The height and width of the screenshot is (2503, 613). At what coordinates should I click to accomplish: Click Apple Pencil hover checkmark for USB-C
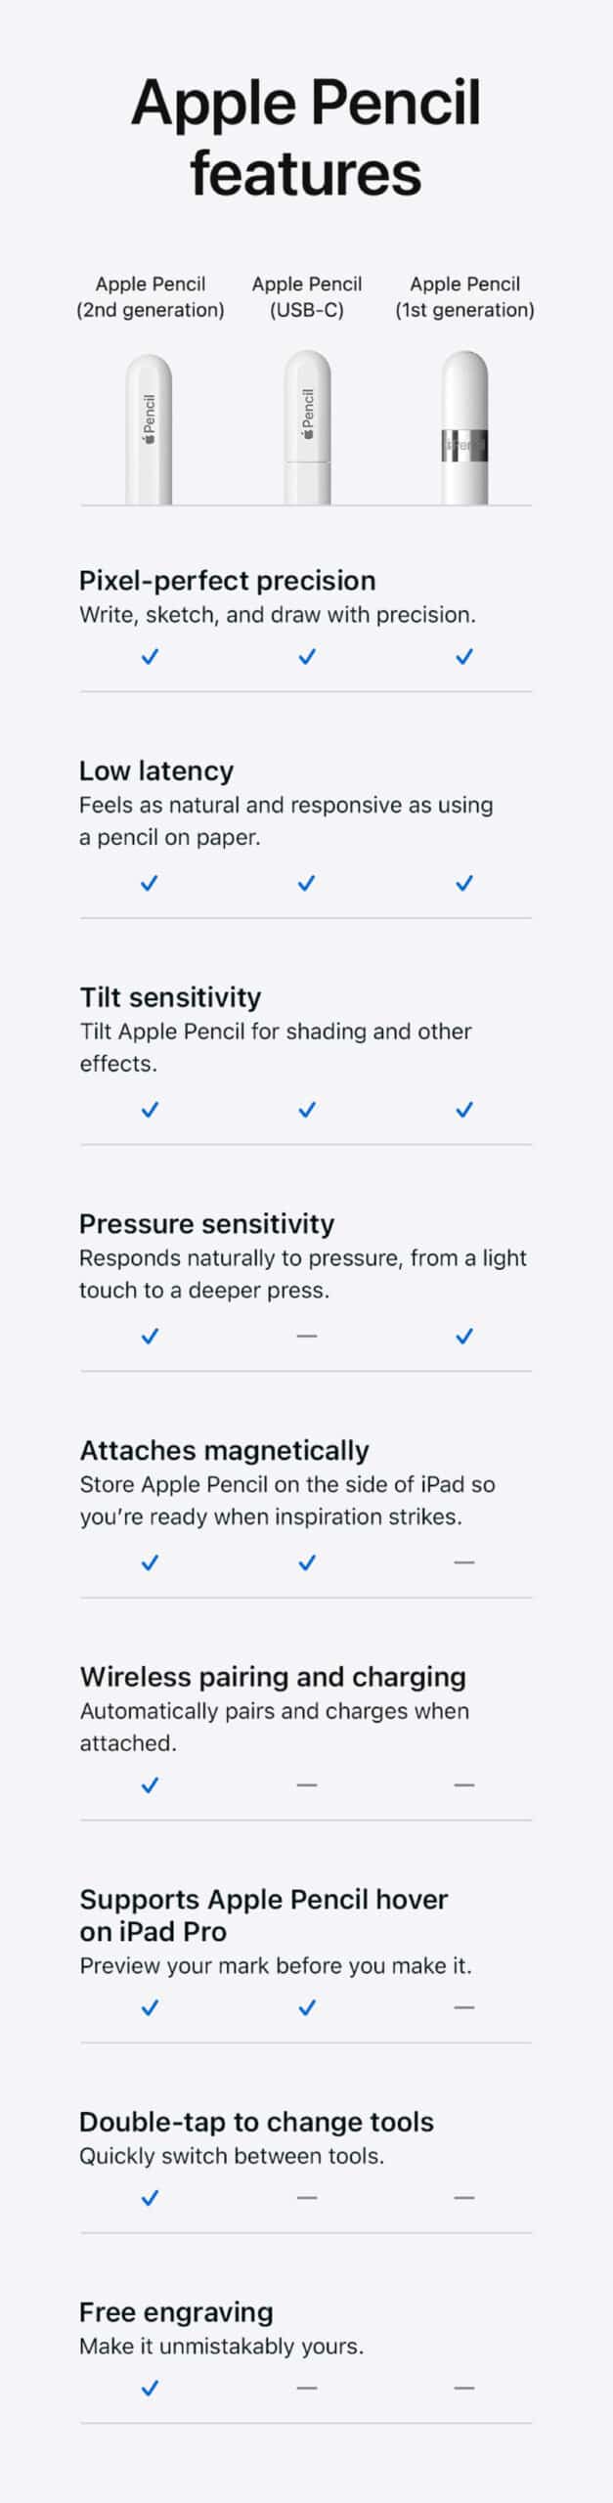coord(307,2007)
